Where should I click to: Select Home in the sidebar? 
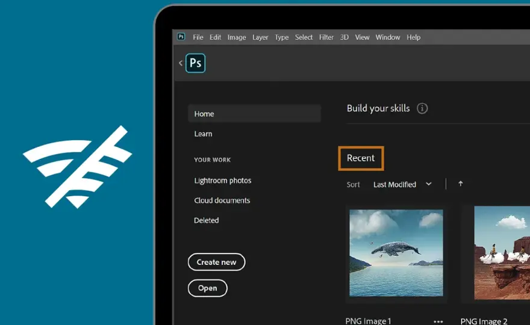coord(254,114)
